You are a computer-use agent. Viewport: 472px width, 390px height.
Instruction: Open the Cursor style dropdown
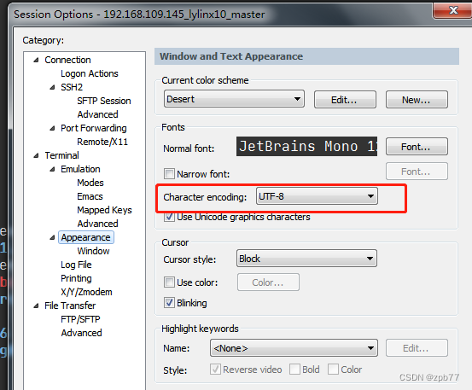306,259
